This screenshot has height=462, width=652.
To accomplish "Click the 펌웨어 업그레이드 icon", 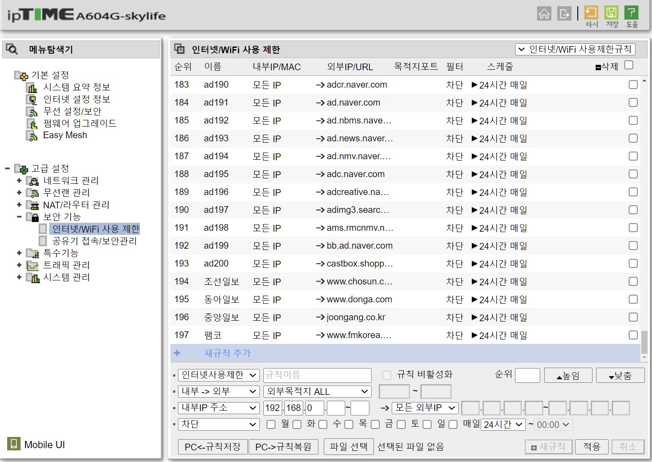I will coord(32,123).
